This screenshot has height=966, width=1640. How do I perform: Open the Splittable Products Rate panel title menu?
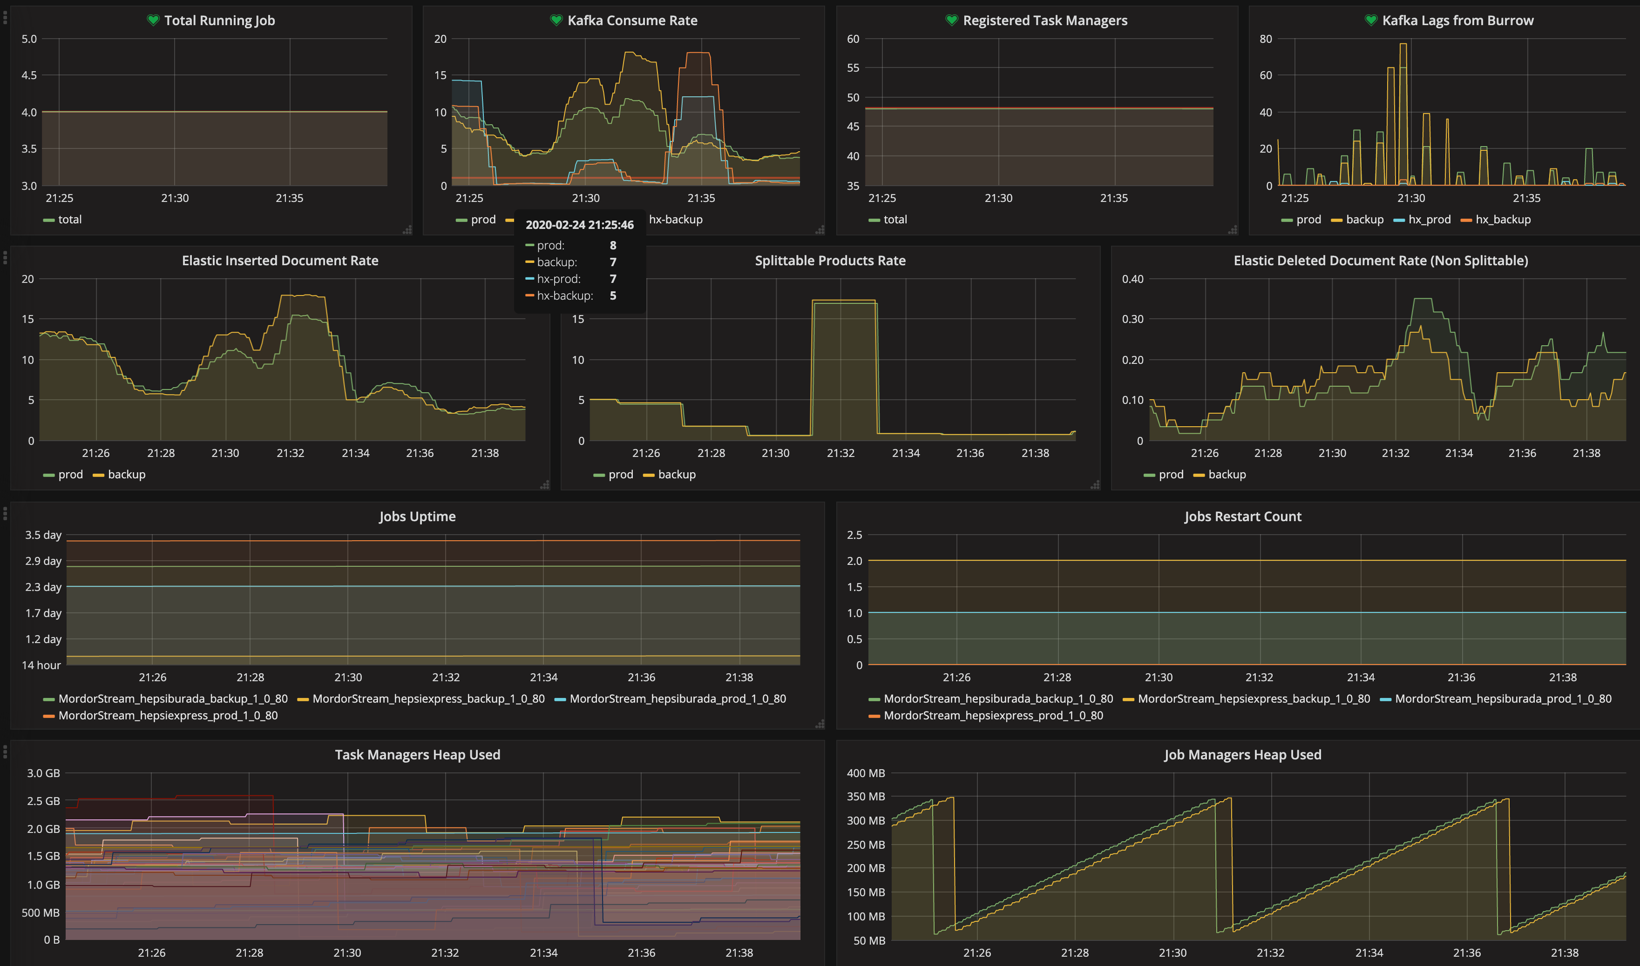[x=830, y=261]
